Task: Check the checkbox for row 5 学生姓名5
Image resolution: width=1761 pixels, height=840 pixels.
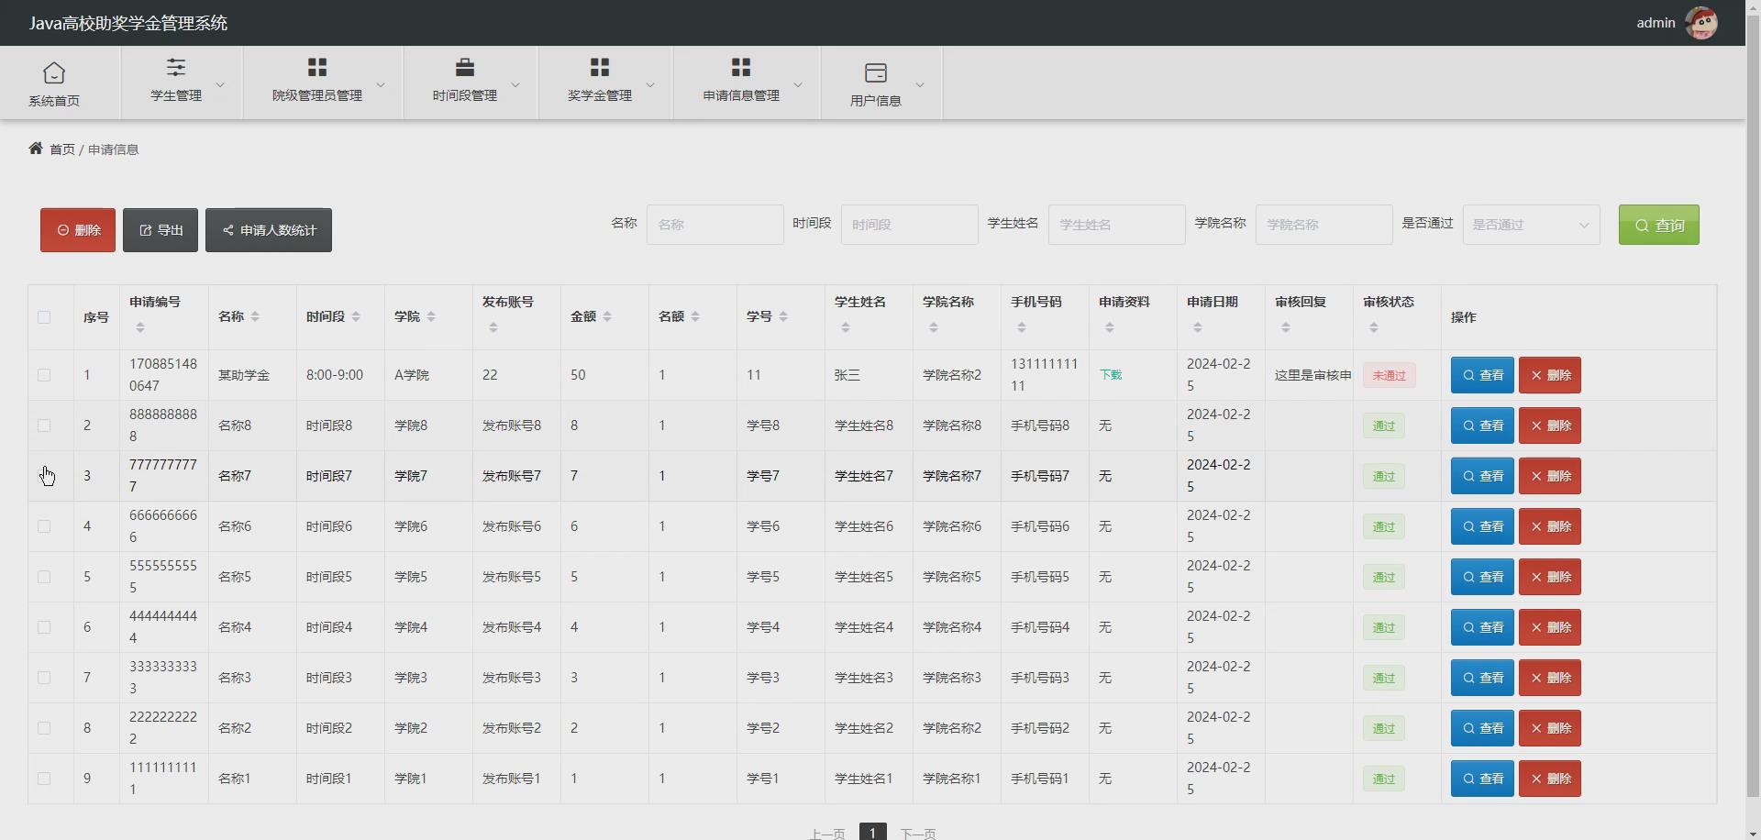Action: pos(44,576)
